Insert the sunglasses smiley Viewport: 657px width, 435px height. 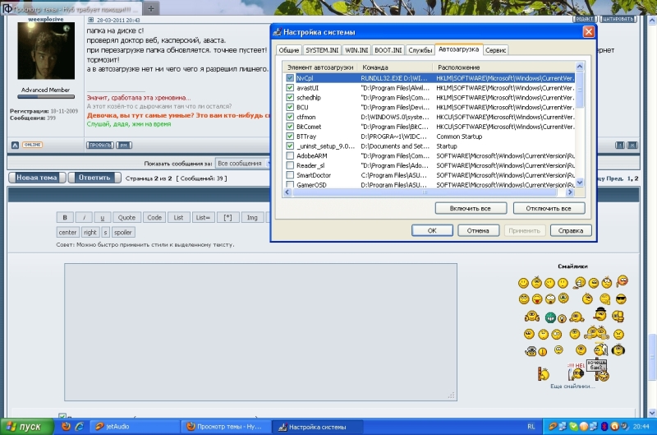(x=622, y=298)
